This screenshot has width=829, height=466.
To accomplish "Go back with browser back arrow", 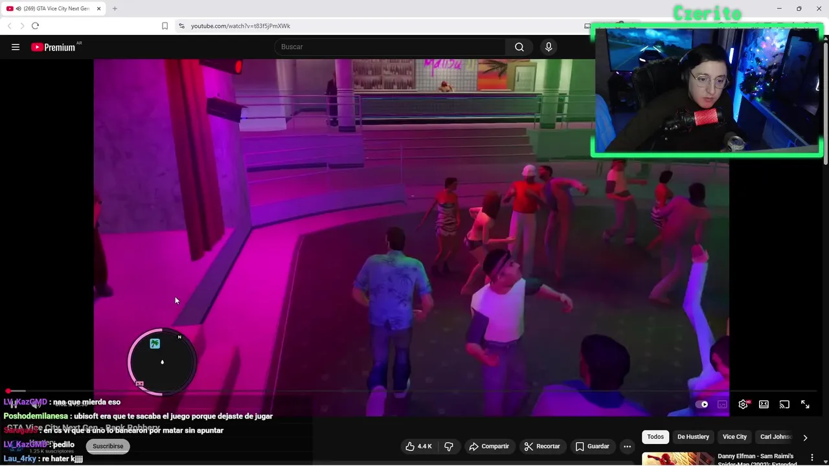I will (9, 26).
